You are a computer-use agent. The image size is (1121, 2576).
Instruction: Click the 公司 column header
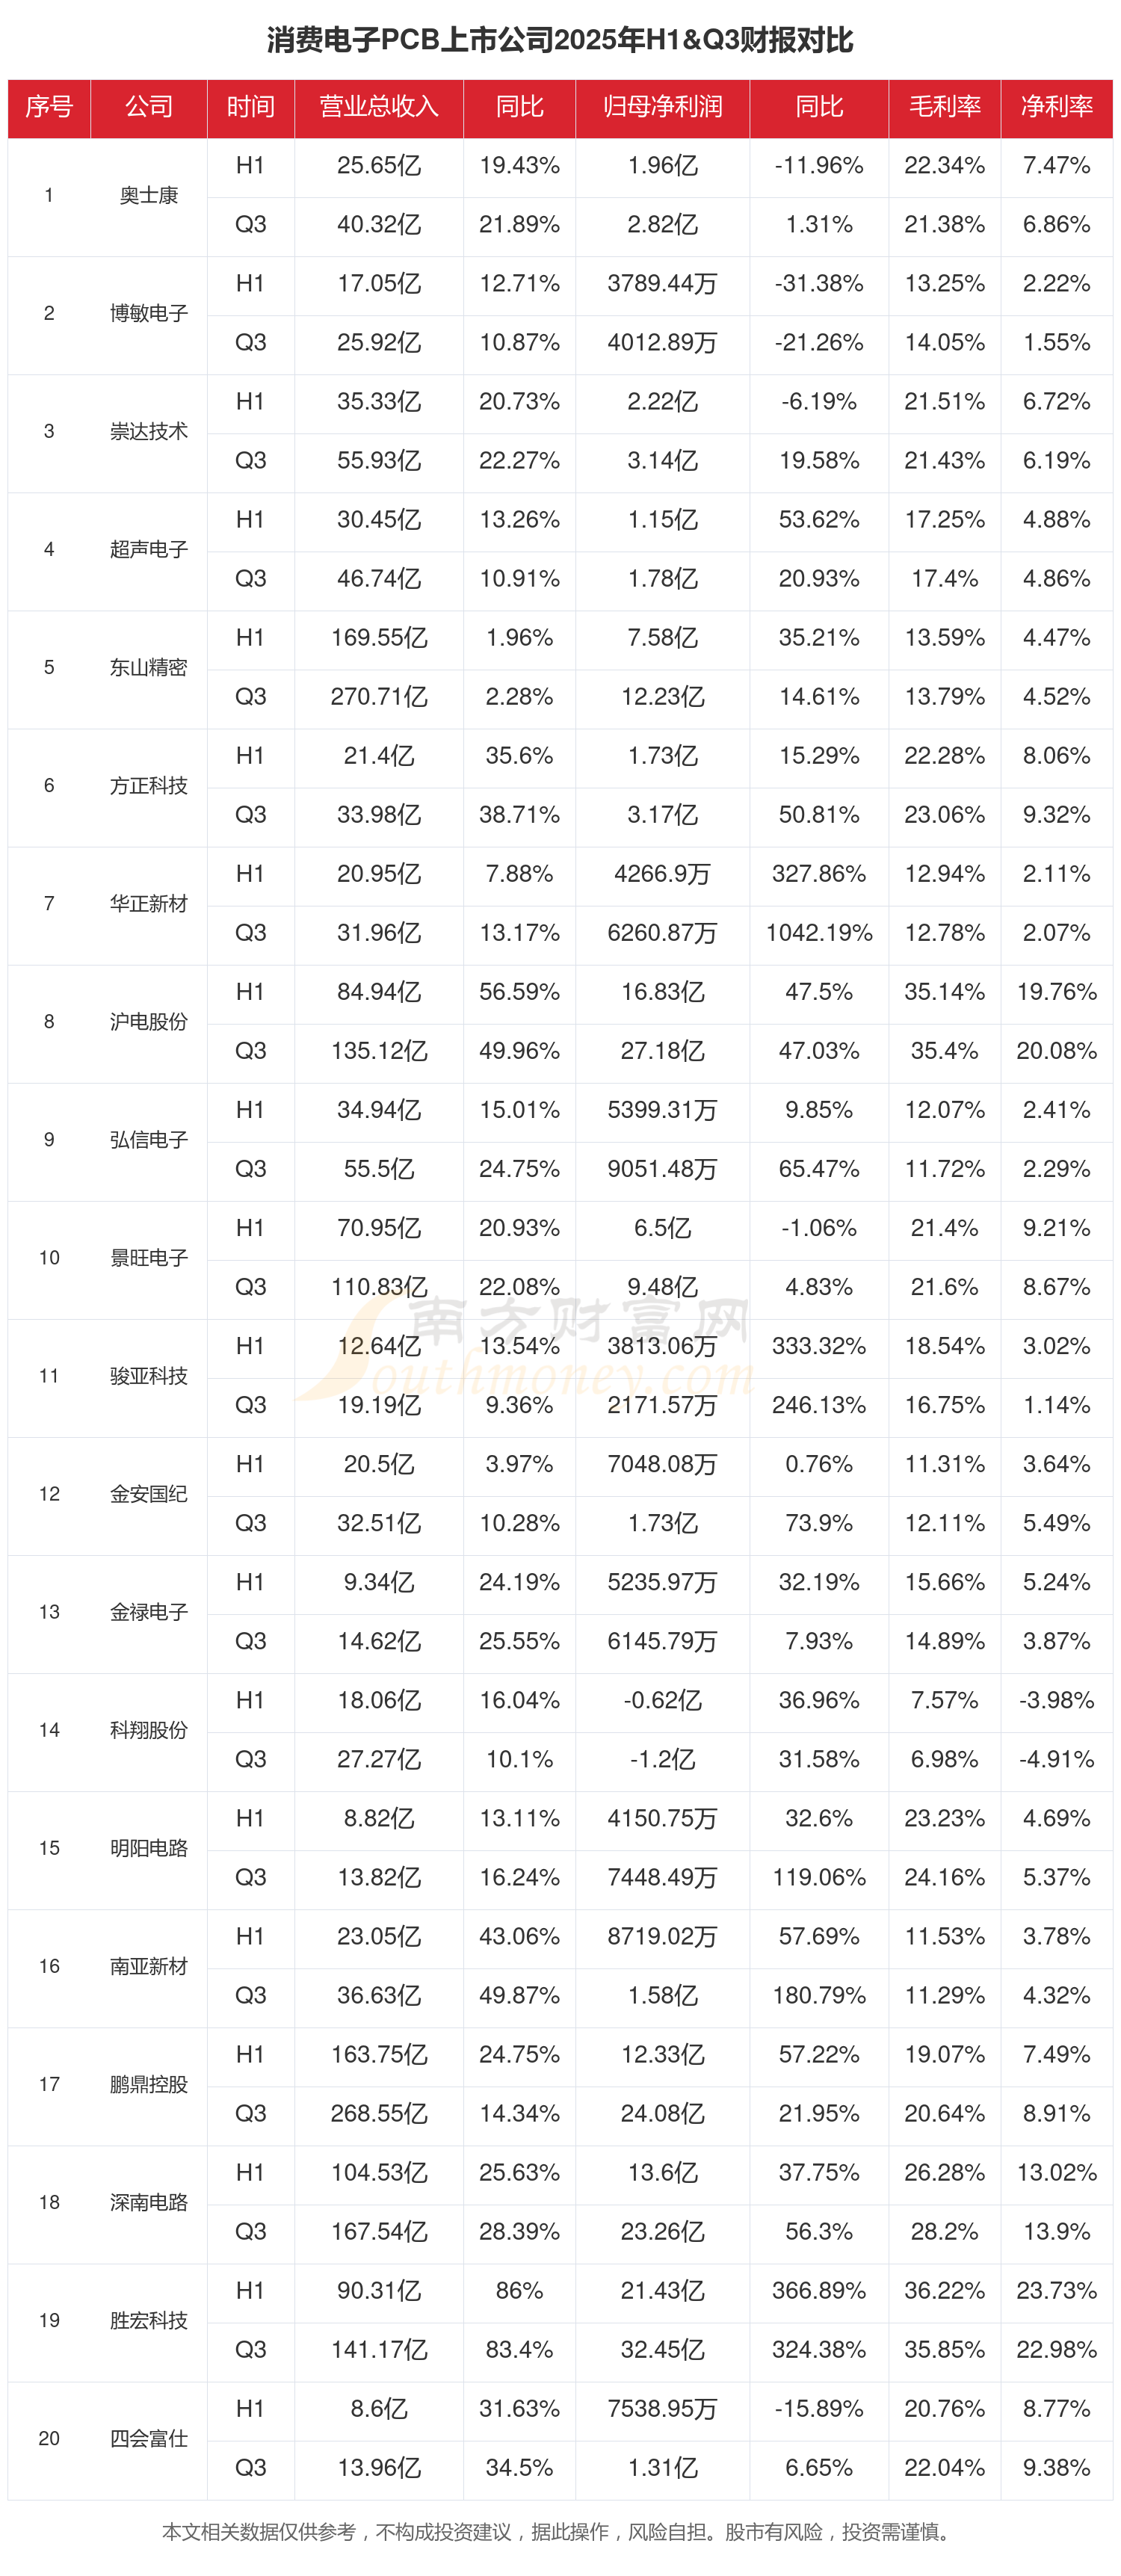coord(149,107)
